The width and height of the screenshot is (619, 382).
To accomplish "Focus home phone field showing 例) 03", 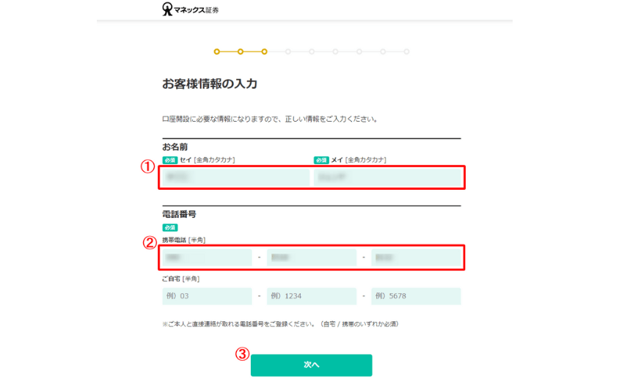I will pyautogui.click(x=208, y=296).
